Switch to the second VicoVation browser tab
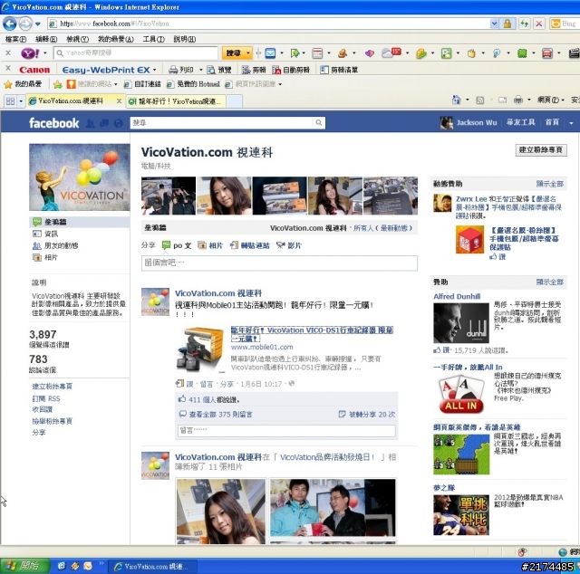 176,101
